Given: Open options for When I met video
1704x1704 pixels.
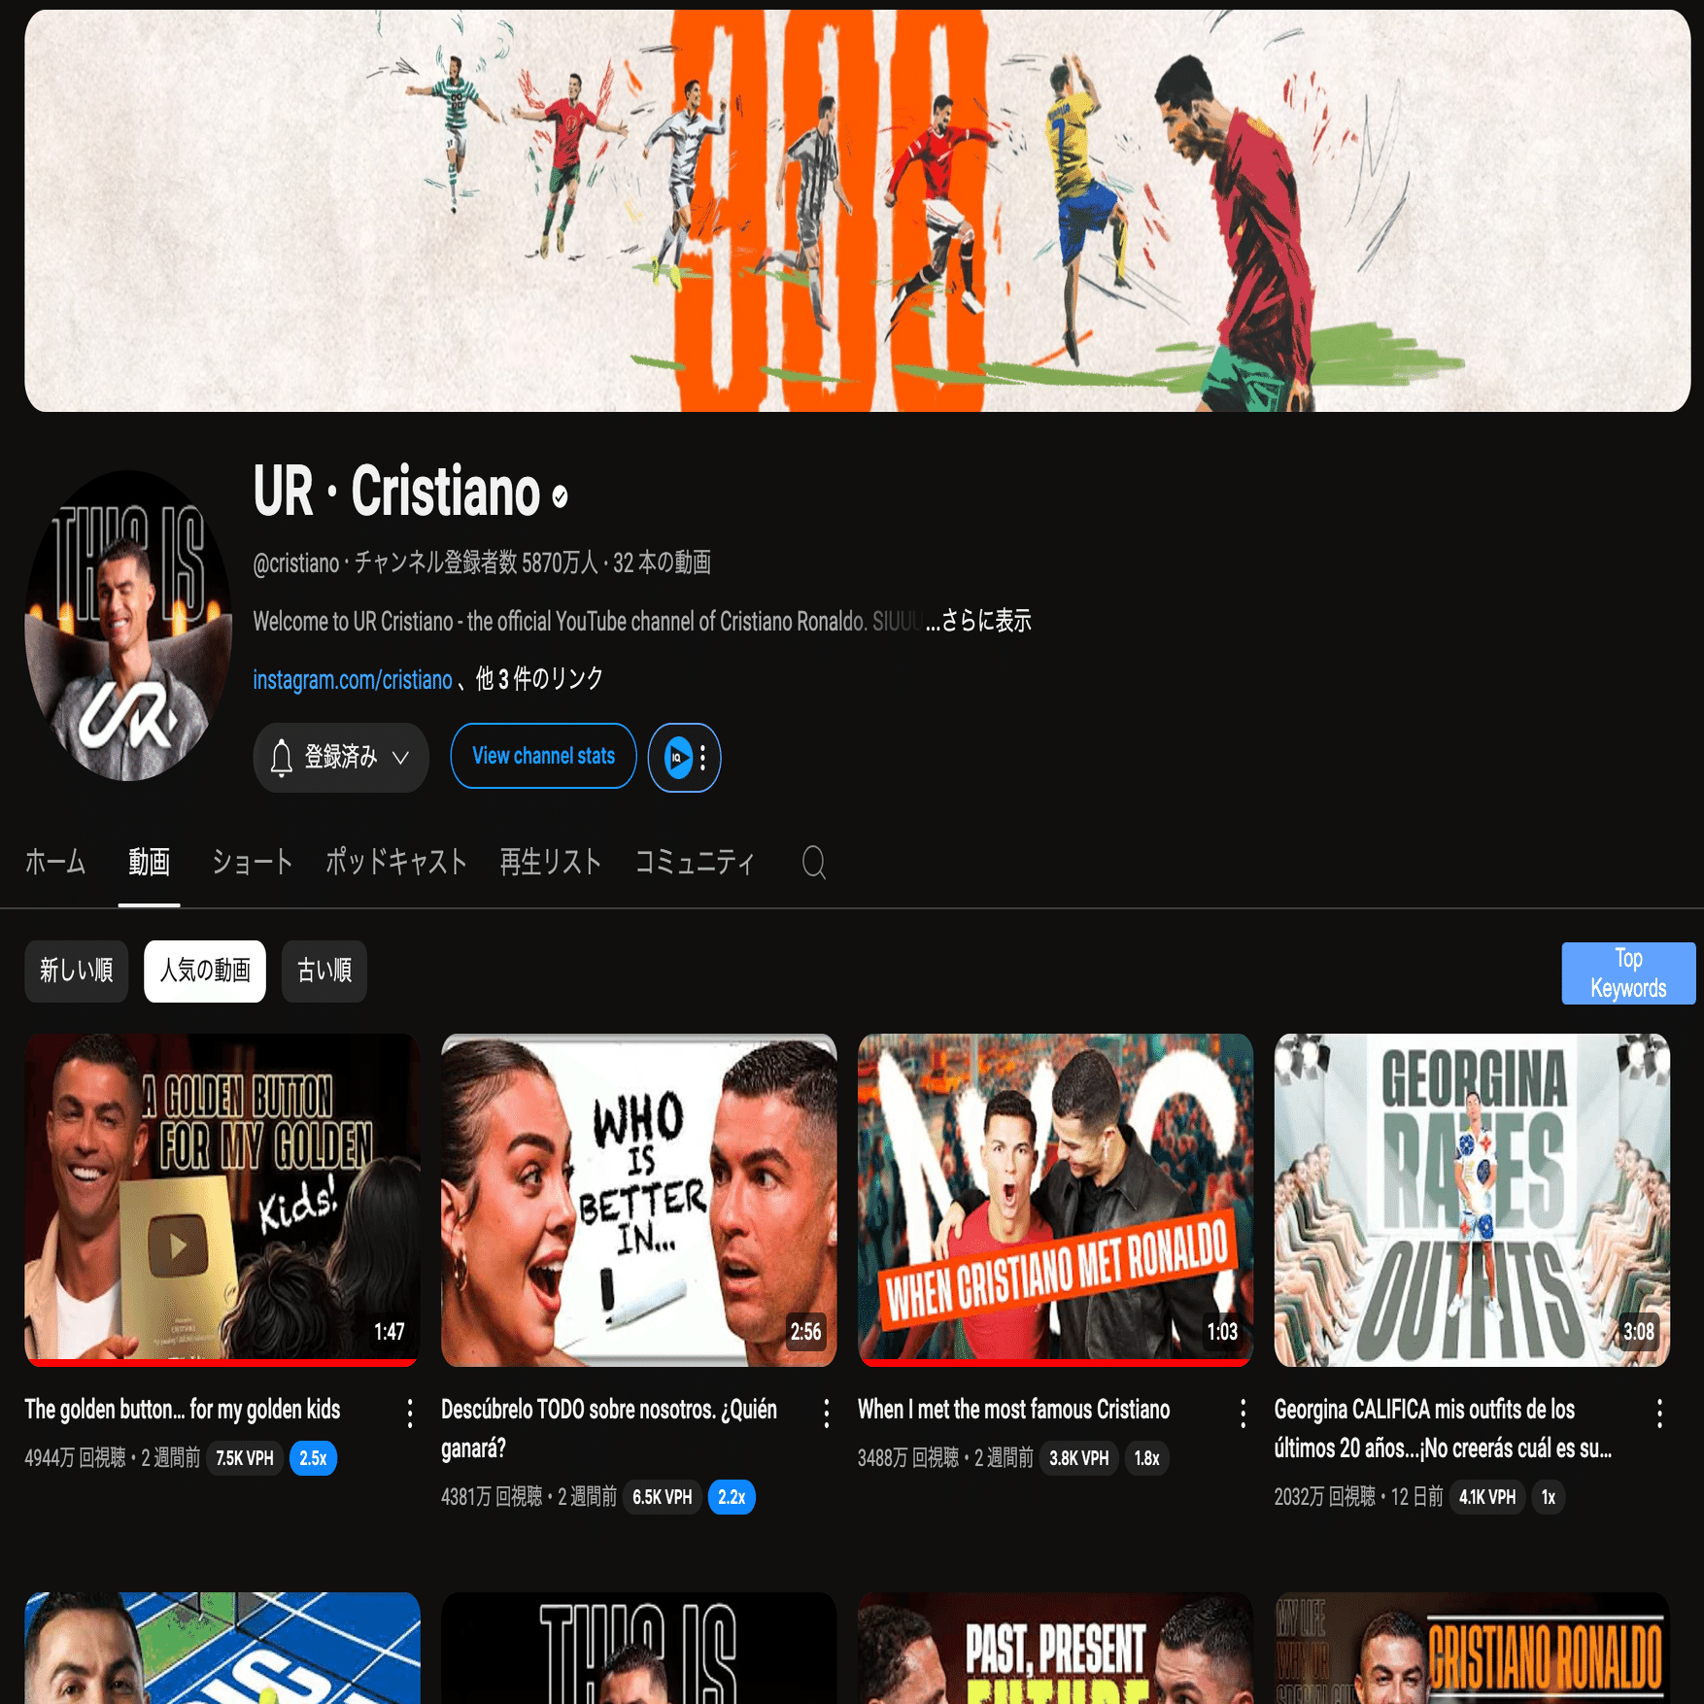Looking at the screenshot, I should [x=1244, y=1414].
